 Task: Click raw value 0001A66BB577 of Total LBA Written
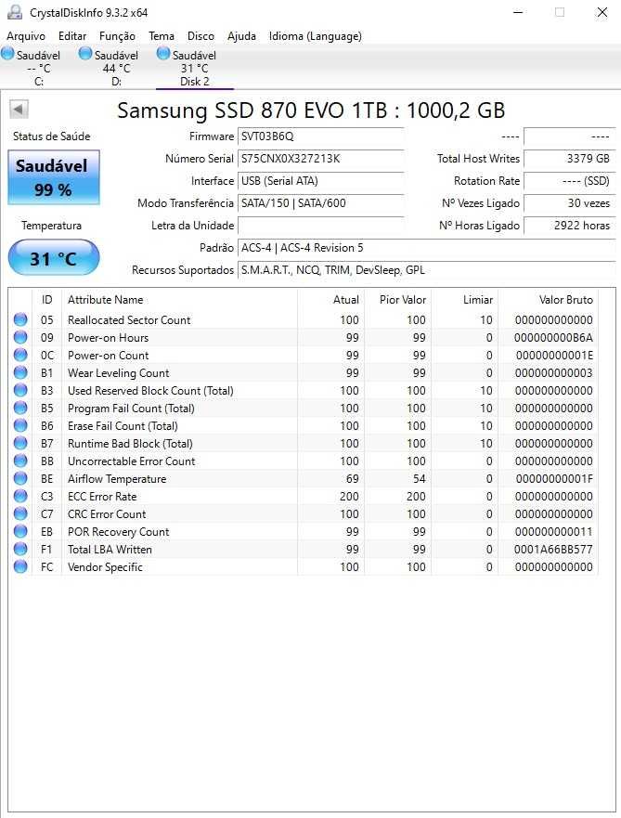pos(553,550)
